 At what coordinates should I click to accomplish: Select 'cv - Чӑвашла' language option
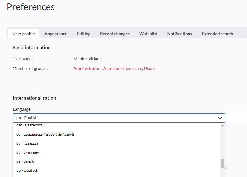[x=27, y=143]
